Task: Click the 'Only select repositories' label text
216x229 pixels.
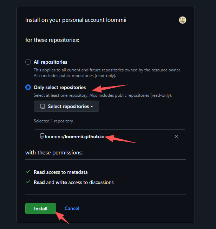Action: 59,87
